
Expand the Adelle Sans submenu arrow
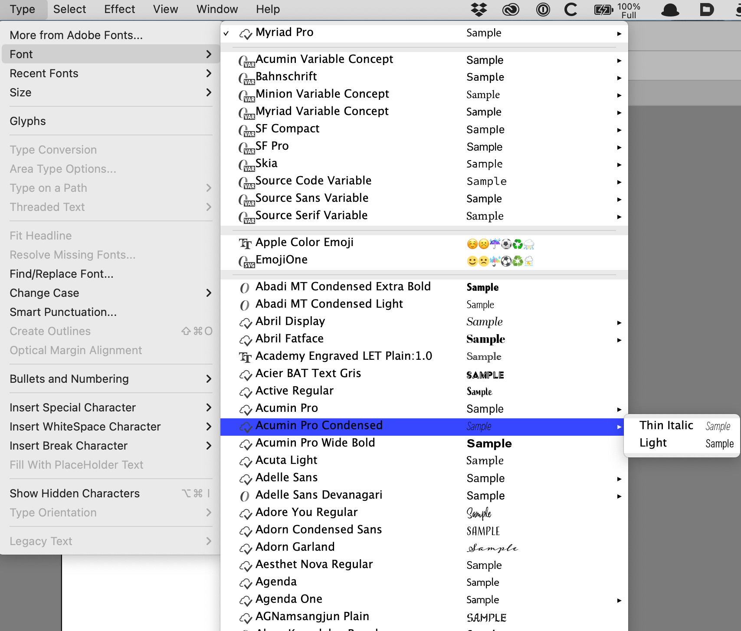(x=619, y=479)
